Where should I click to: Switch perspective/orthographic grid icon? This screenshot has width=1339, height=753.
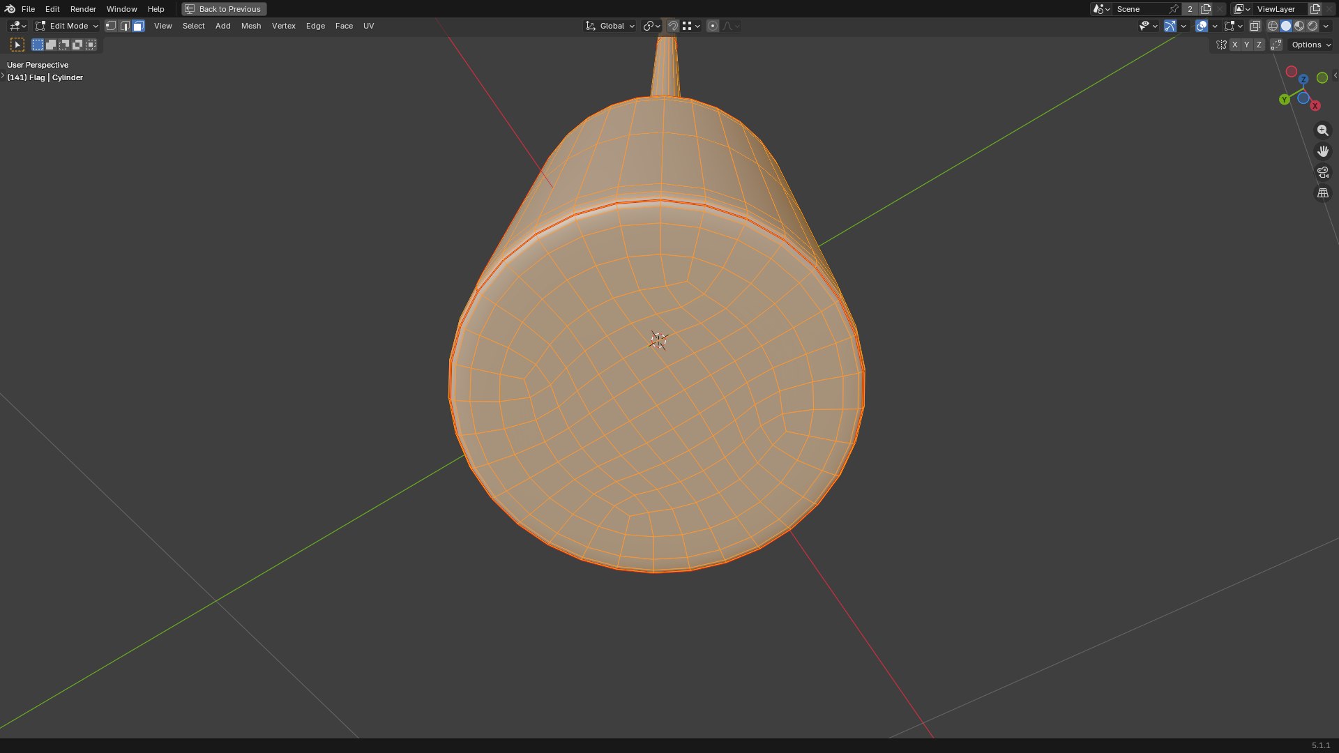click(x=1323, y=193)
